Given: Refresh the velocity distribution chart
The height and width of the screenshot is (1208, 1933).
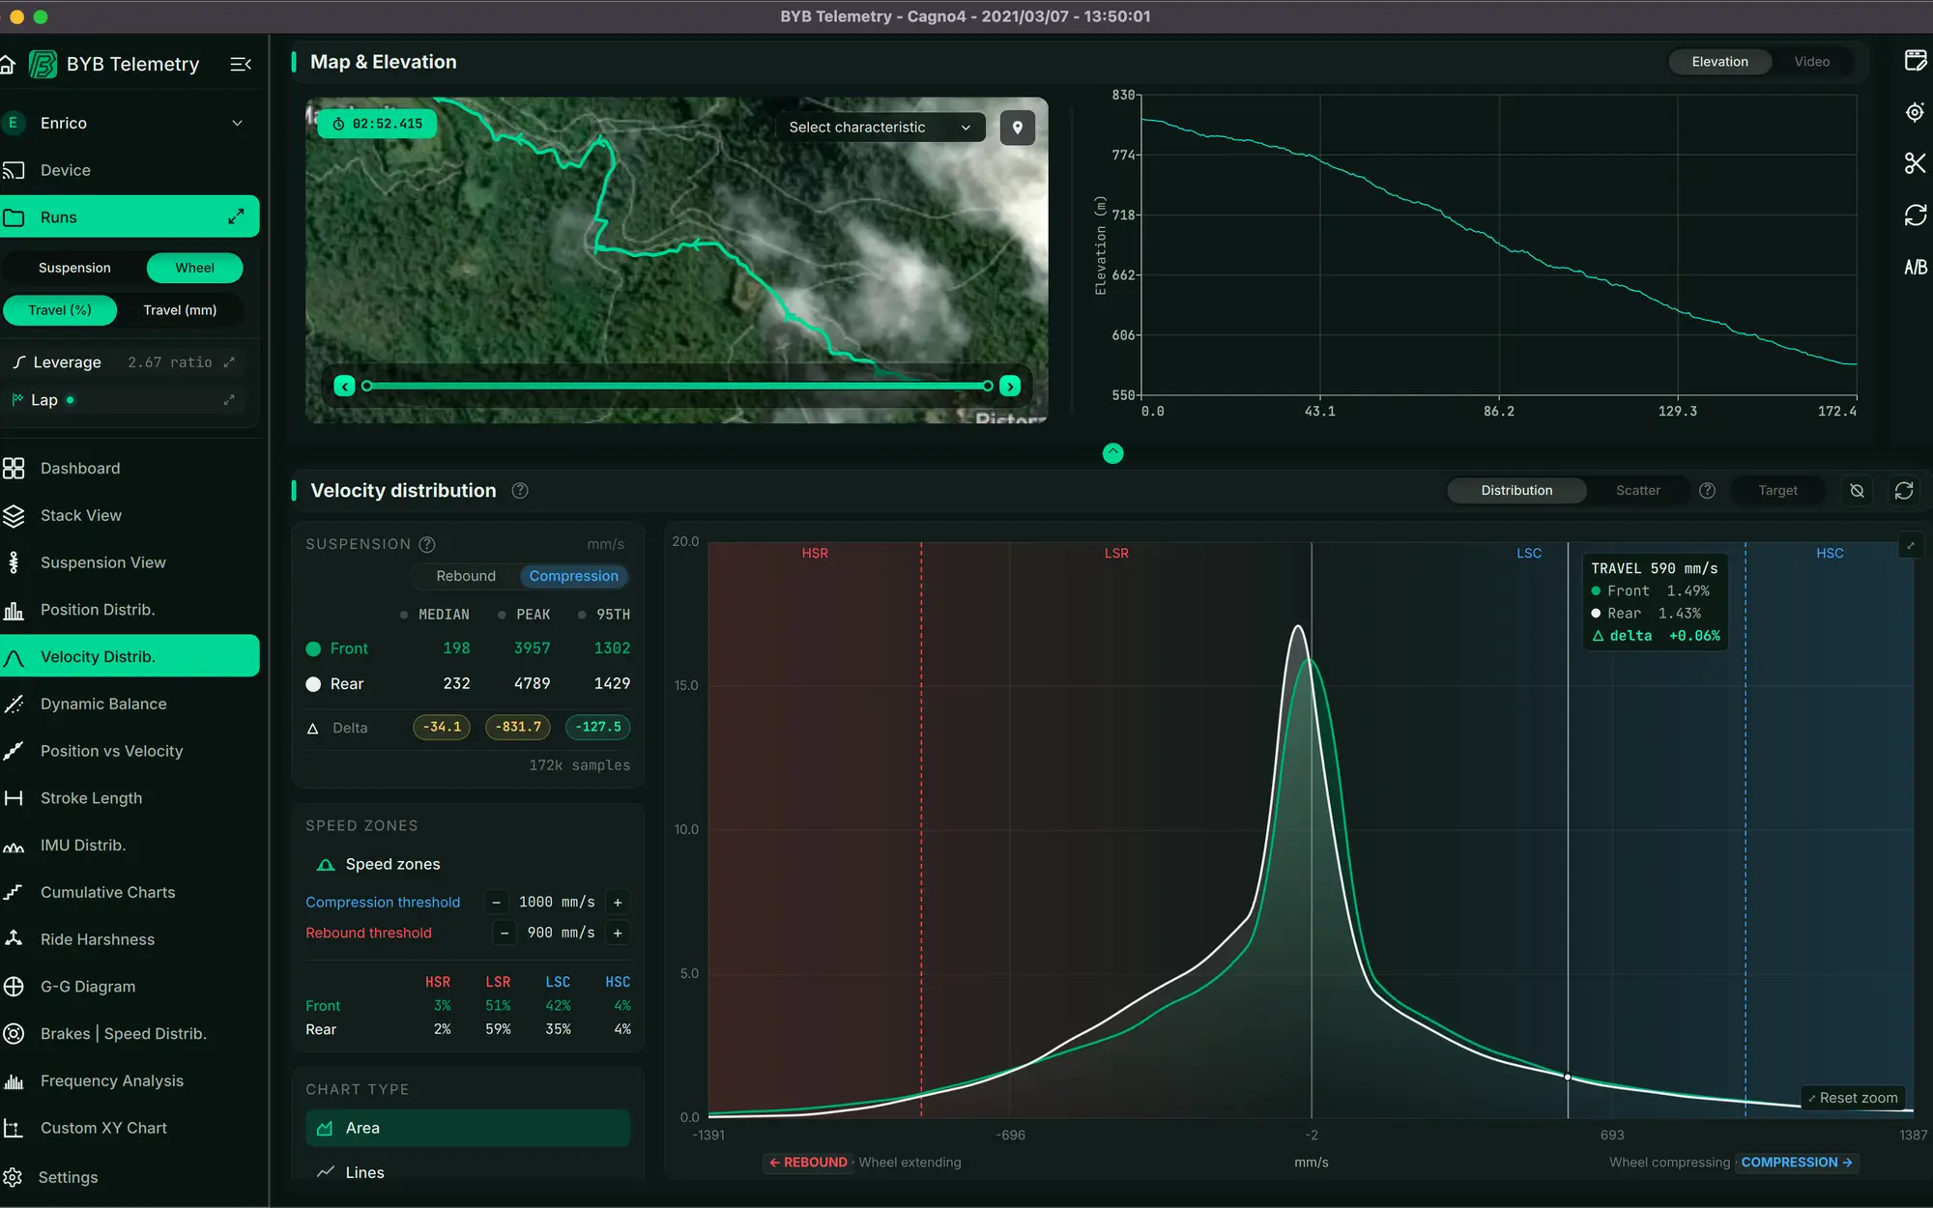Looking at the screenshot, I should click(1904, 491).
